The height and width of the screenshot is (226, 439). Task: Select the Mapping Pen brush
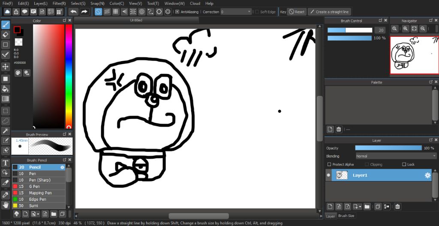tap(39, 193)
